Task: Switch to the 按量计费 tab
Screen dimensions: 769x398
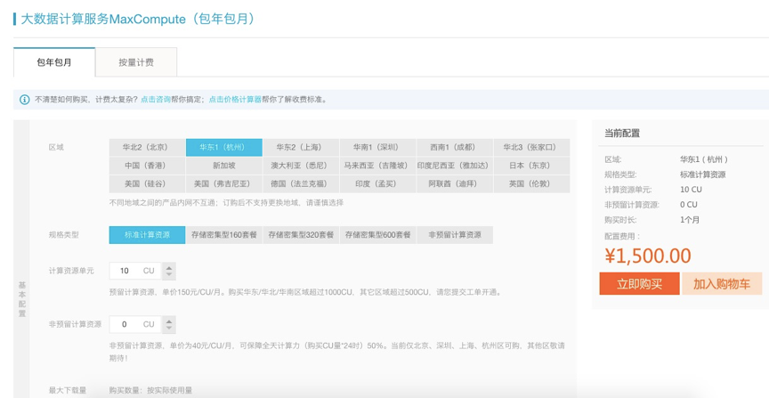Action: tap(136, 62)
